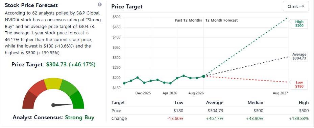Click the -13.66% low change value
Image resolution: width=314 pixels, height=128 pixels.
coord(175,119)
